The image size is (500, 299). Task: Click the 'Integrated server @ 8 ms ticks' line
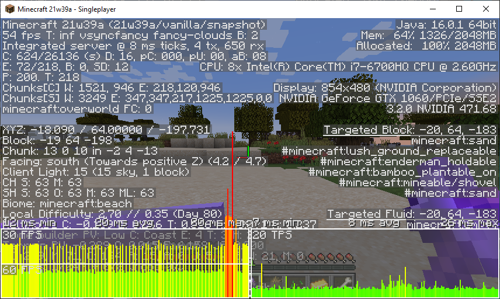tap(133, 46)
